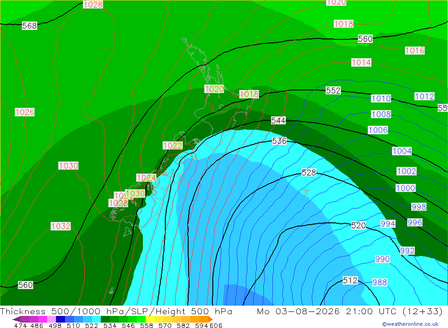448x328 pixels.
Task: Click the blue 1004 isobar label
Action: pos(402,151)
